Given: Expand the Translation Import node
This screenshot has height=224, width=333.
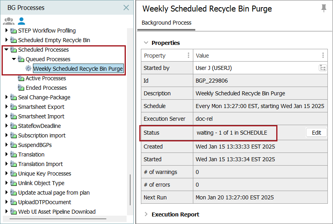Looking at the screenshot, I should pyautogui.click(x=6, y=164).
